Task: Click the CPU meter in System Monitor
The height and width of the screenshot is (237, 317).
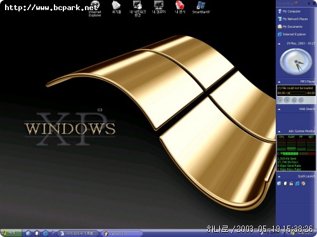Action: pyautogui.click(x=281, y=143)
